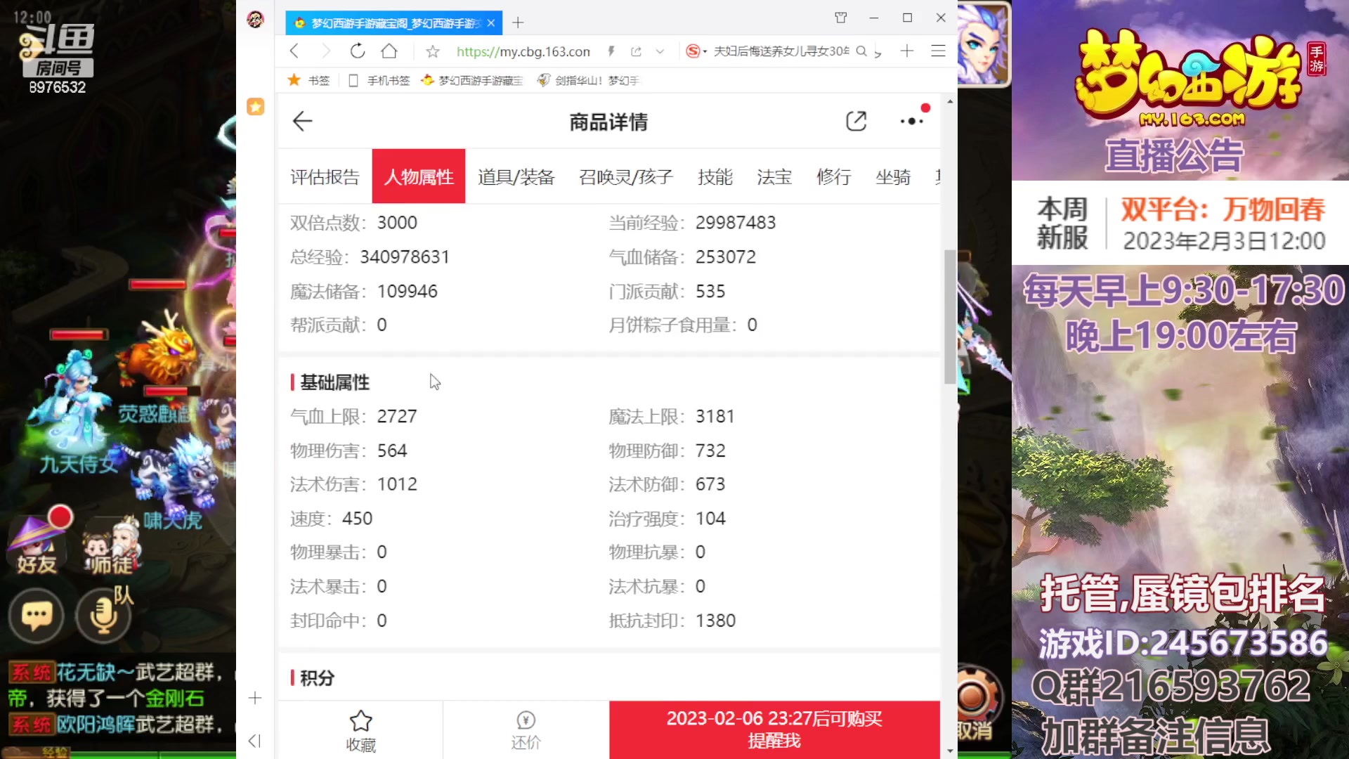Open the 手机书签 bookmark

pos(379,80)
